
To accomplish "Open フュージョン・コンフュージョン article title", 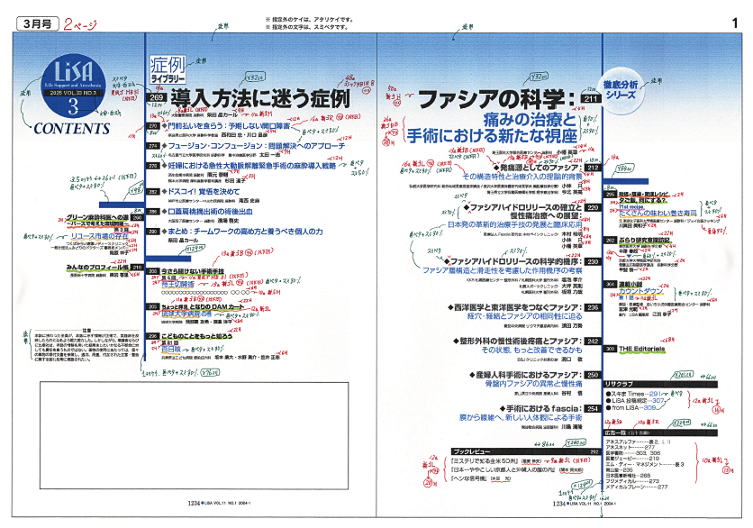I will coord(247,144).
